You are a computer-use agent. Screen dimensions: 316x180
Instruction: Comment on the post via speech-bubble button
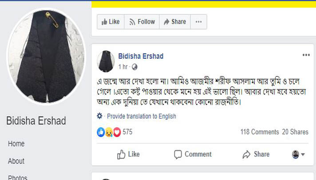(x=193, y=154)
